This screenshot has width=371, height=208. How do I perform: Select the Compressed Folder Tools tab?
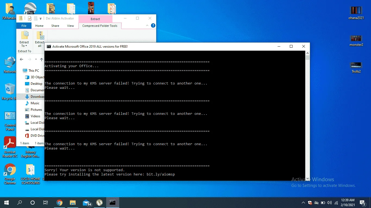(100, 26)
